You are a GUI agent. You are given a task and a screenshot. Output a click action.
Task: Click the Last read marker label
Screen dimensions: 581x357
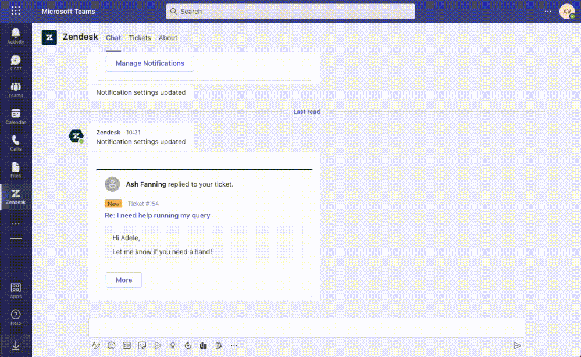click(306, 112)
